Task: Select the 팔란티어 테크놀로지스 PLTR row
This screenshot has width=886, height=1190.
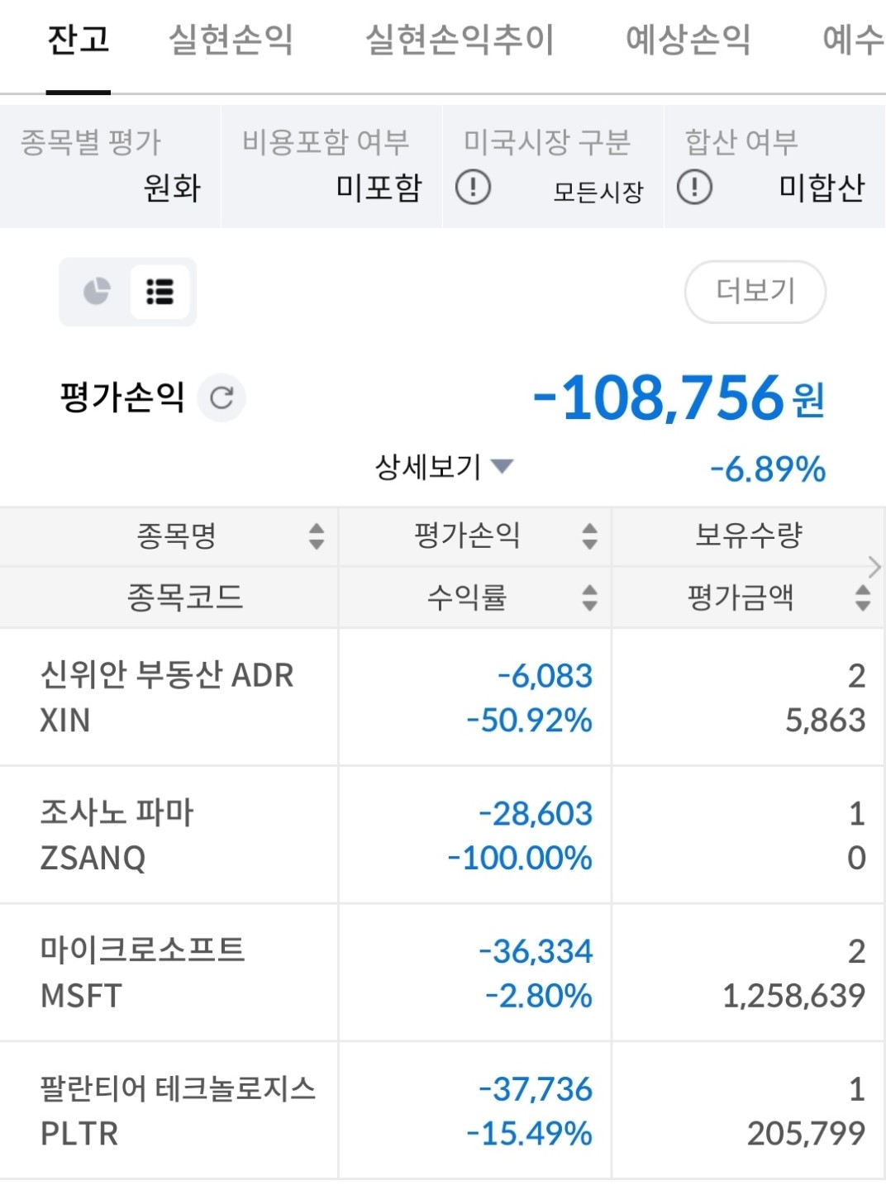Action: click(442, 1111)
